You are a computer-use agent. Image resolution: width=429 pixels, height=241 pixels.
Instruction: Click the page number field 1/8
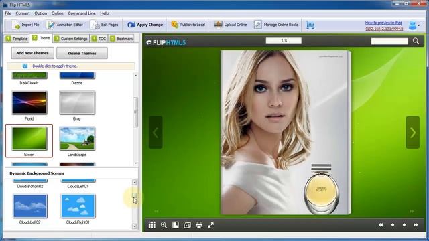click(284, 41)
